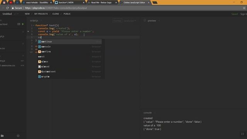
Task: Open the font-awesome.css library entry
Action: 8,65
